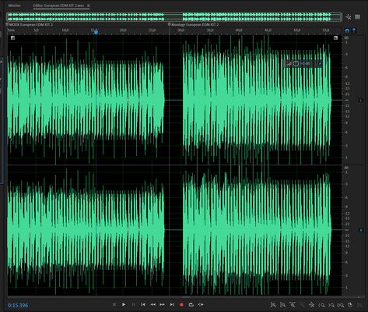The width and height of the screenshot is (368, 312).
Task: Toggle the spectral display grid icon
Action: click(x=357, y=17)
